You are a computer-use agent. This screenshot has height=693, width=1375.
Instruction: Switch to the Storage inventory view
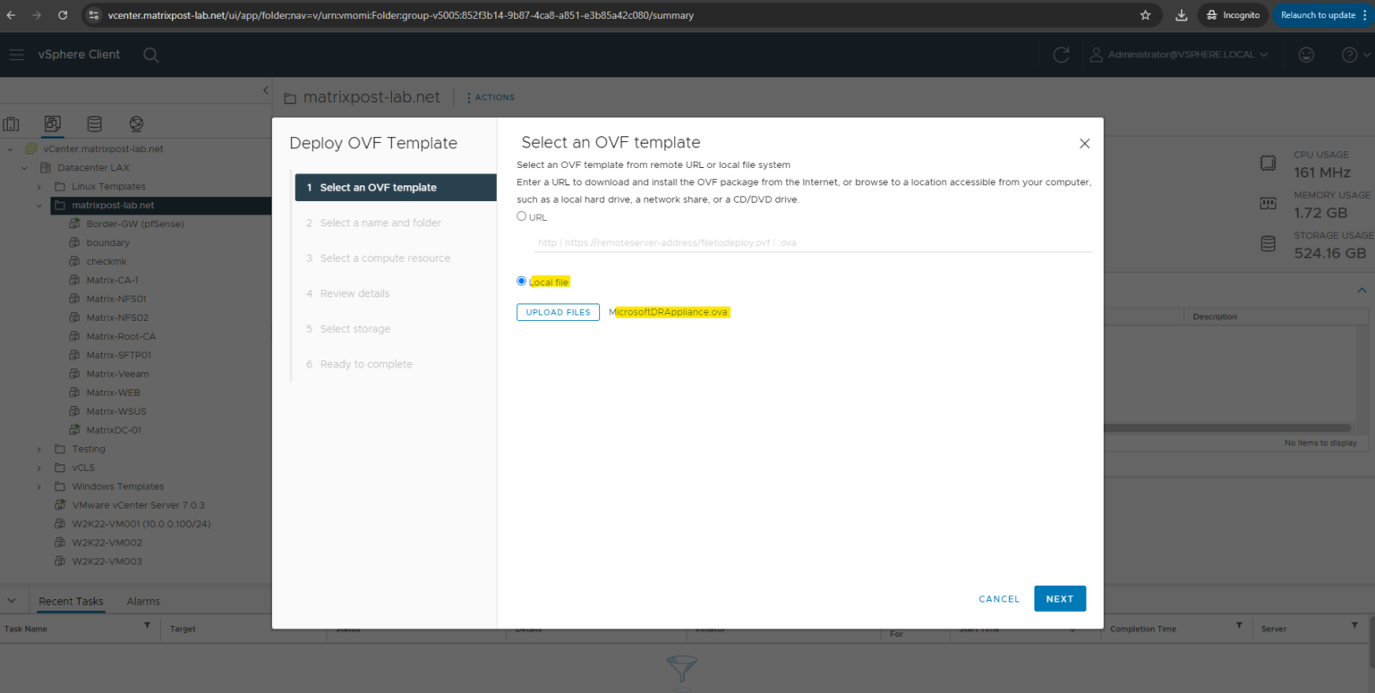pos(94,123)
